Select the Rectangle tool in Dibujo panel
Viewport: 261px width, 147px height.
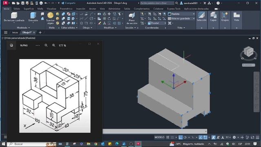coord(86,23)
